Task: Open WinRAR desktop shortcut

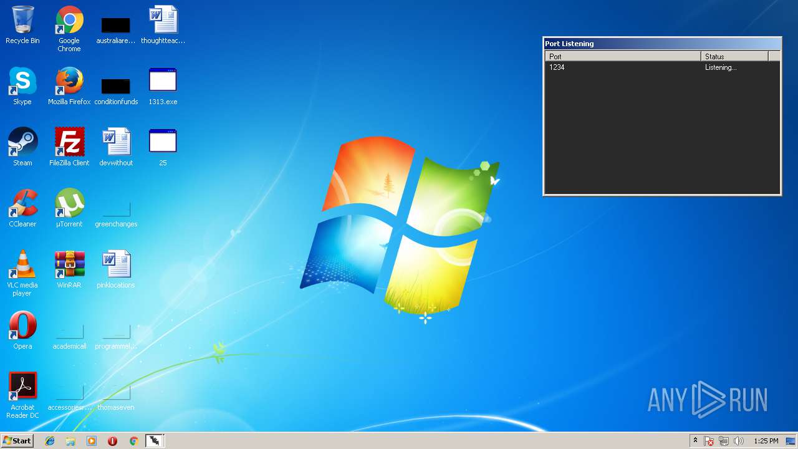Action: pos(69,269)
